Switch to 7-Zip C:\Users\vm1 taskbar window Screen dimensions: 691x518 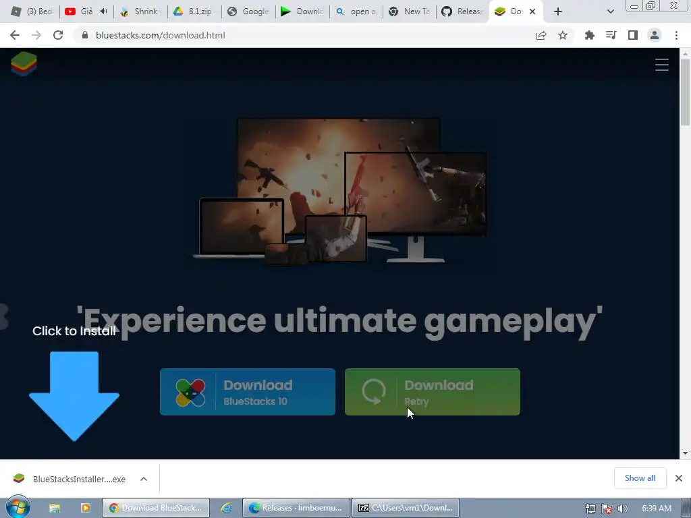point(406,508)
